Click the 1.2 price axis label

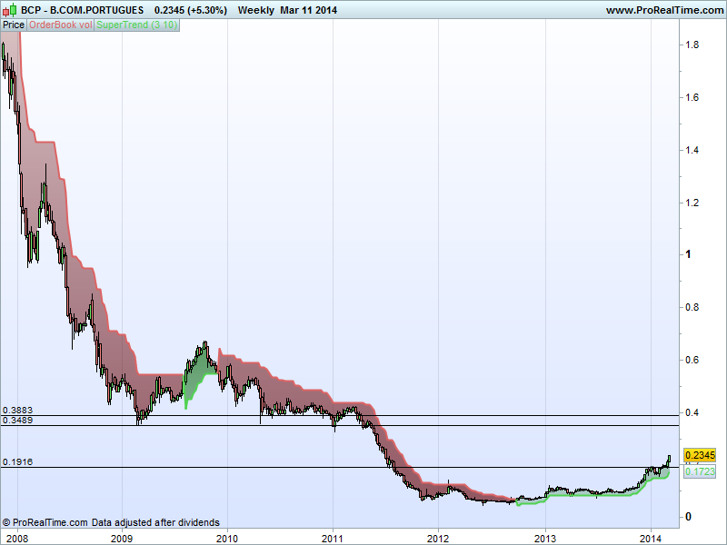tap(692, 203)
